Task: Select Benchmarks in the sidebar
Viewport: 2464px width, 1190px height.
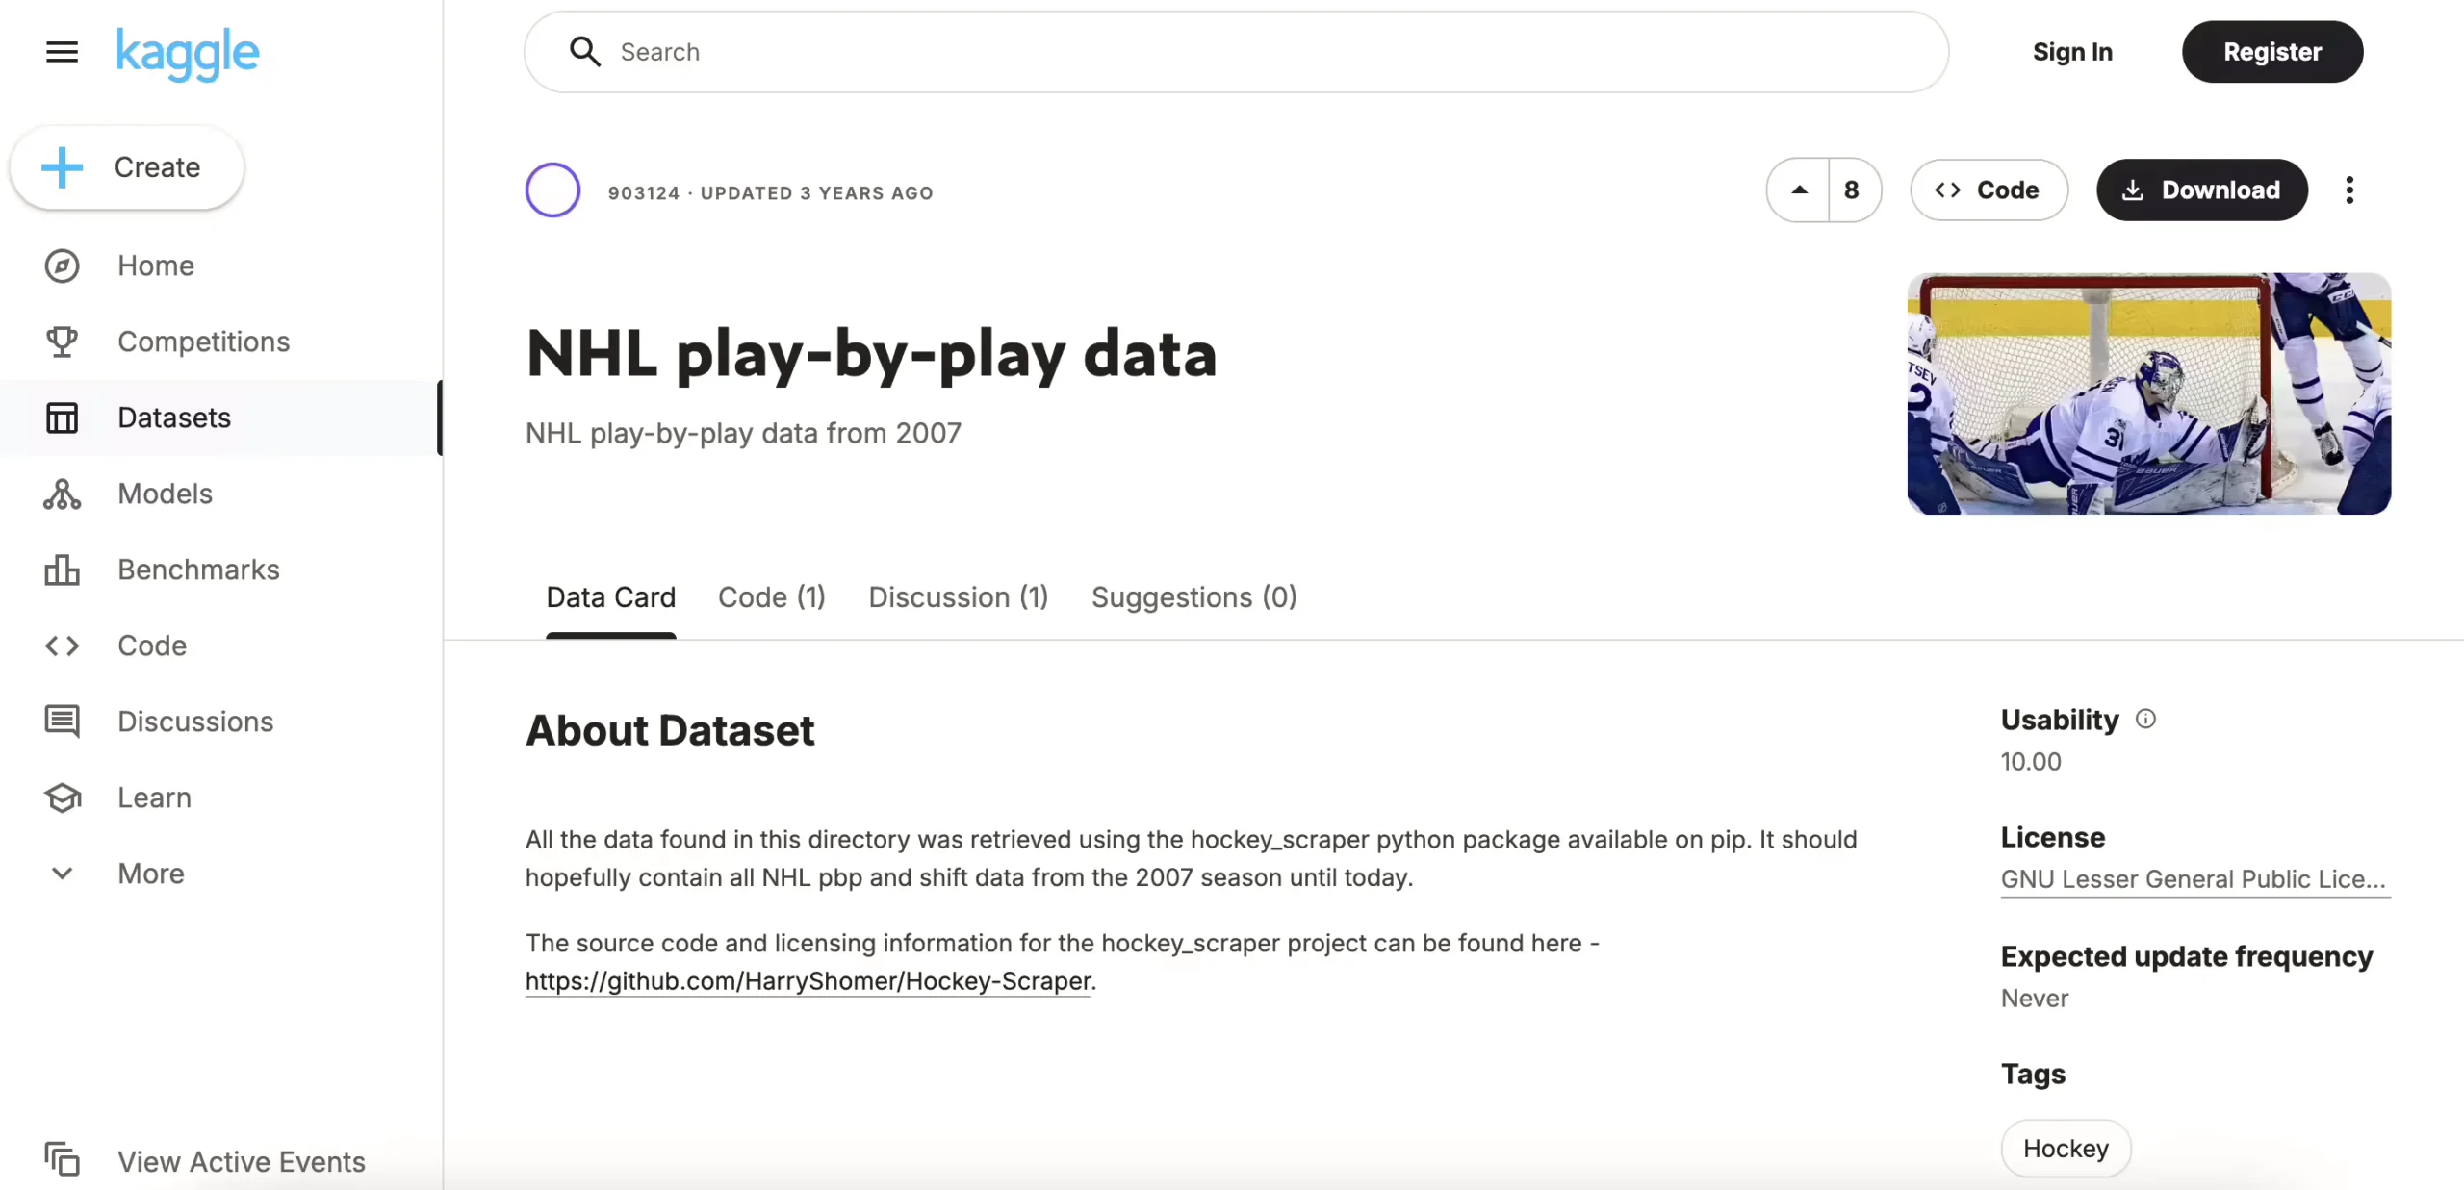Action: (221, 570)
